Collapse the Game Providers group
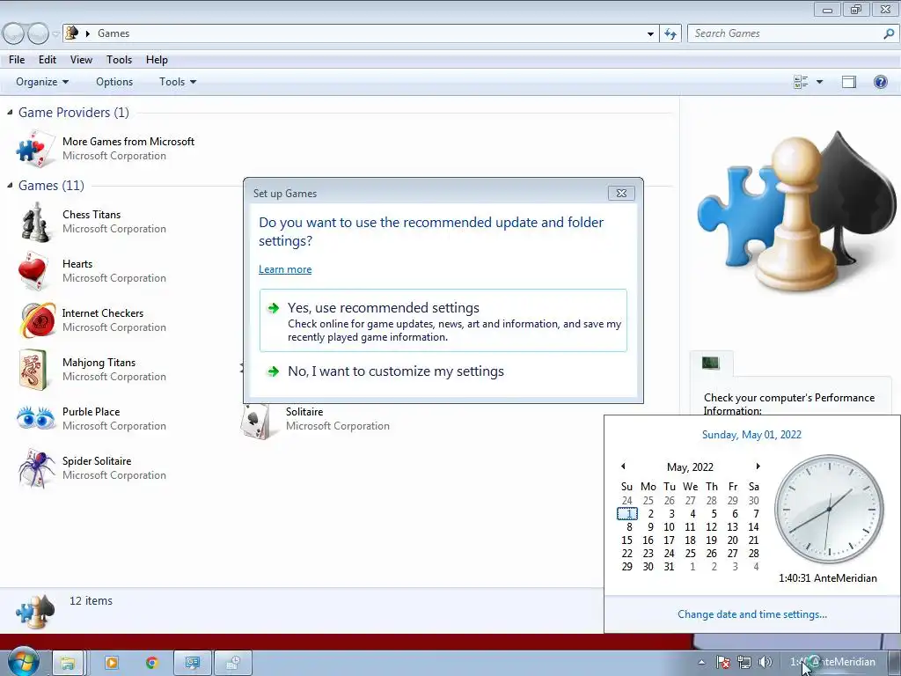 pyautogui.click(x=10, y=112)
